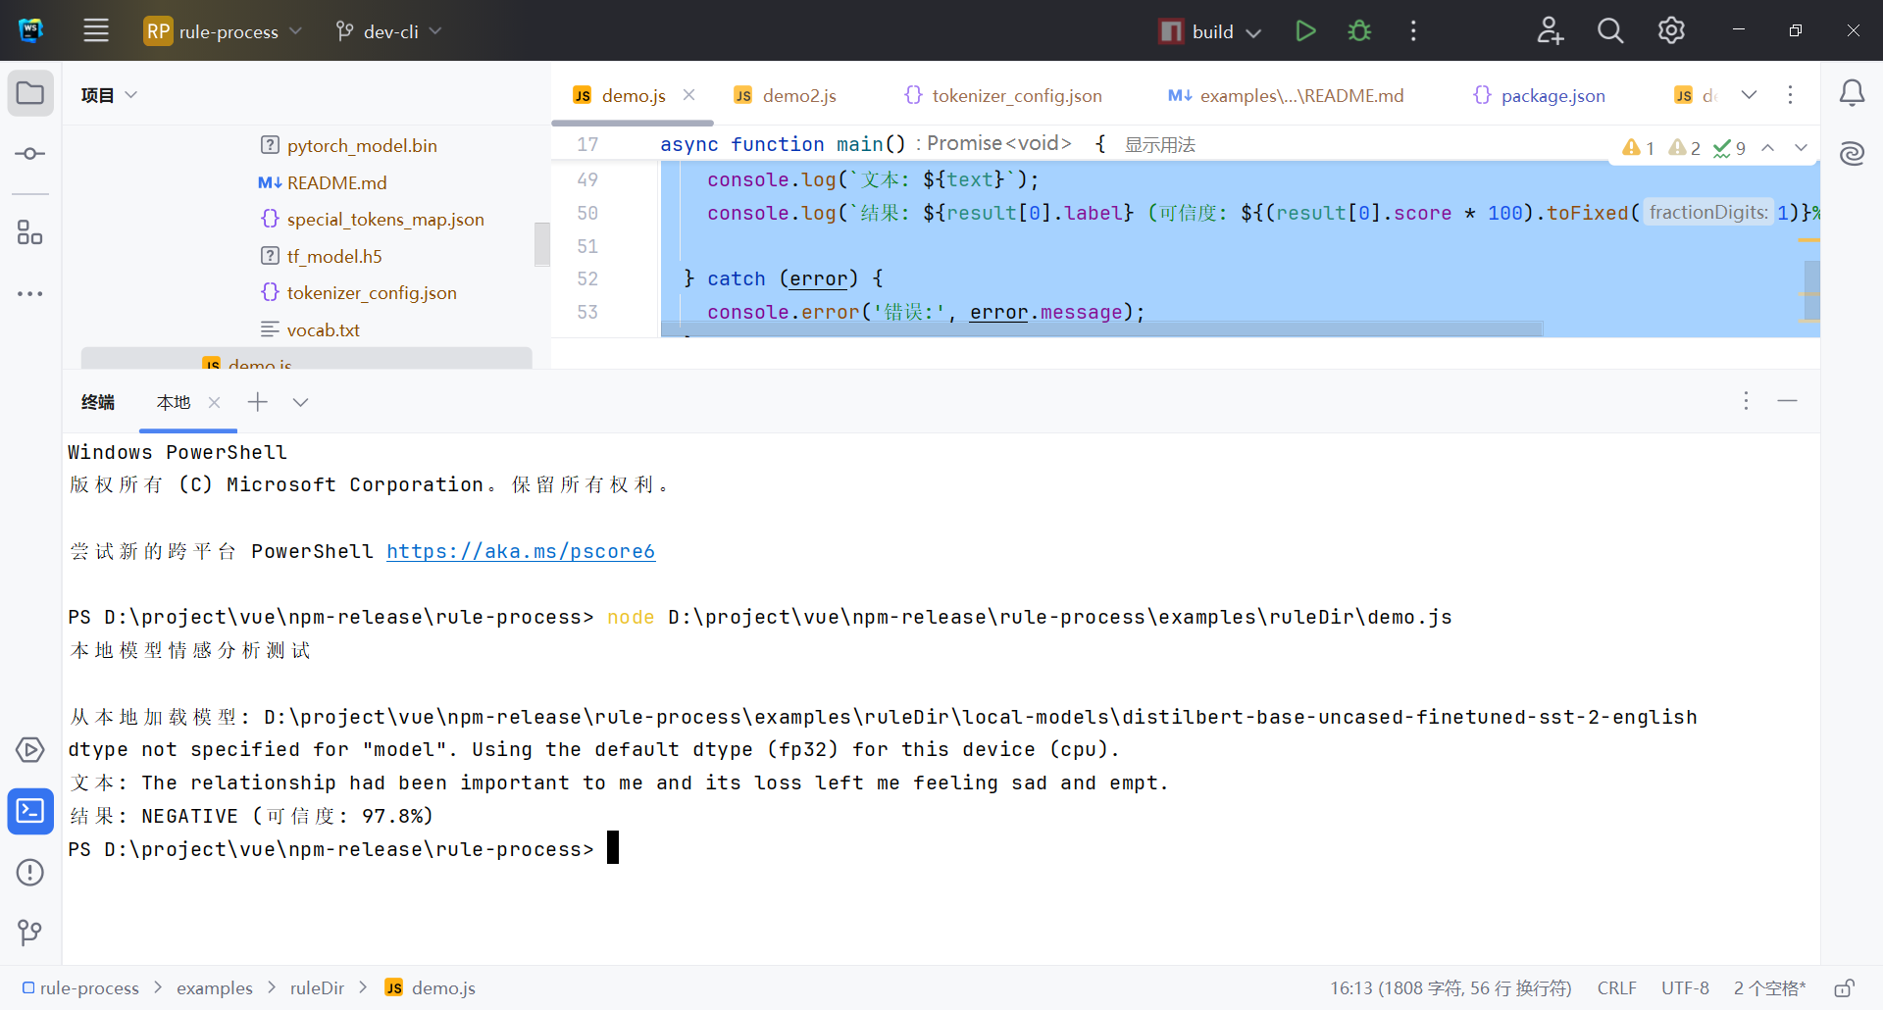Show hidden editor tabs dropdown
Screen dimensions: 1883x1010
(1749, 95)
